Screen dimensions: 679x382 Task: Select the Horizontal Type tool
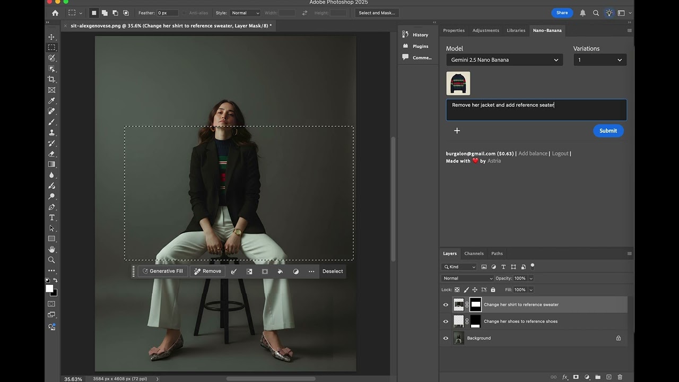click(52, 218)
